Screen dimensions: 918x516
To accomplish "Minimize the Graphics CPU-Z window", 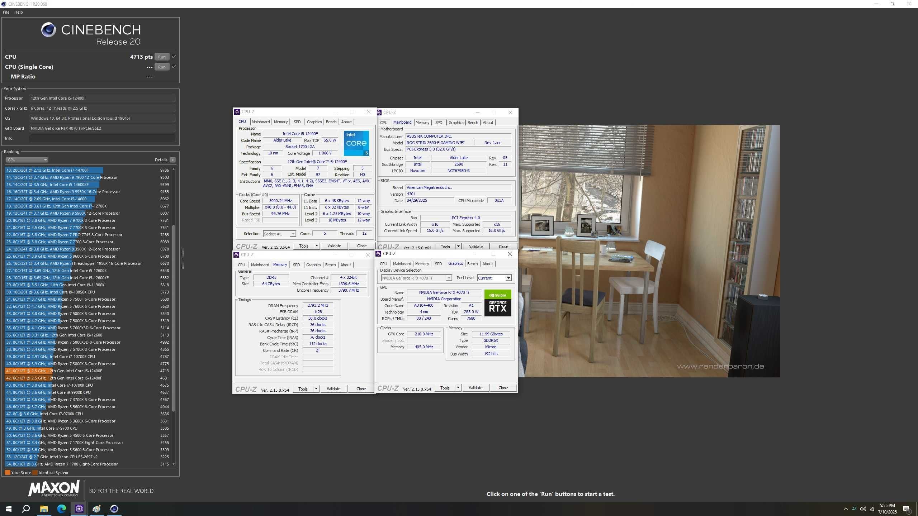I will coord(477,254).
